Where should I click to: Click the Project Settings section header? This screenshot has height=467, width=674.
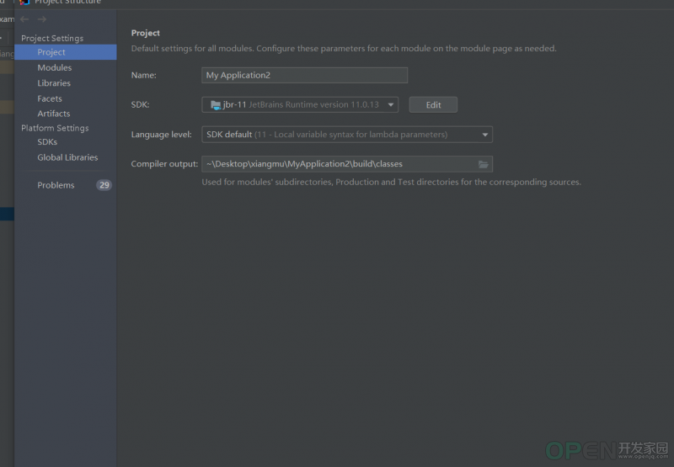click(52, 38)
